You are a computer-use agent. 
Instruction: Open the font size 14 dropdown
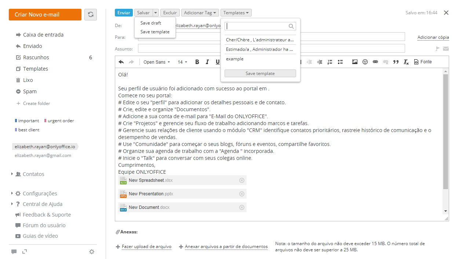coord(182,62)
